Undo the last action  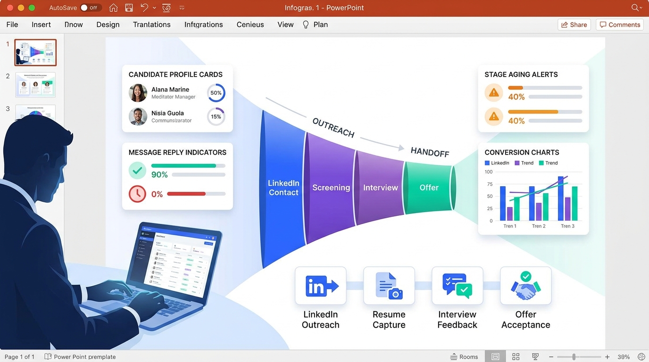click(x=144, y=8)
